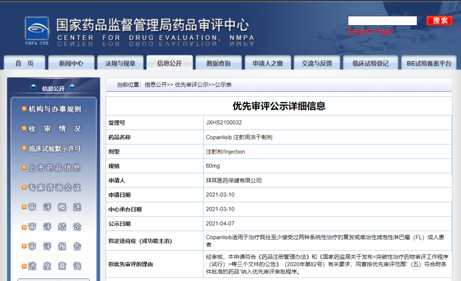Open sidebar link 收审情况
This screenshot has height=281, width=461.
[55, 129]
